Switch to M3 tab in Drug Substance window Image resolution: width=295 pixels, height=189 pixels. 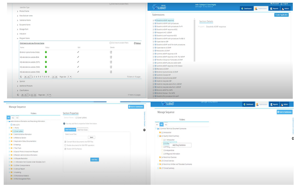point(166,125)
